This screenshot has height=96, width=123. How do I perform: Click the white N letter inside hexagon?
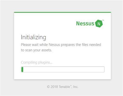(x=99, y=24)
